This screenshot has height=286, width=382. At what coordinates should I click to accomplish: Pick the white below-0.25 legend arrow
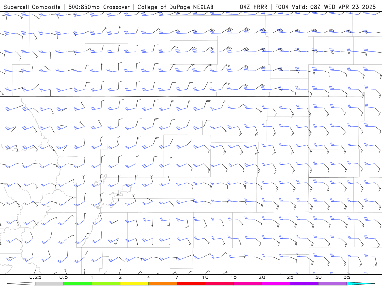pyautogui.click(x=21, y=284)
